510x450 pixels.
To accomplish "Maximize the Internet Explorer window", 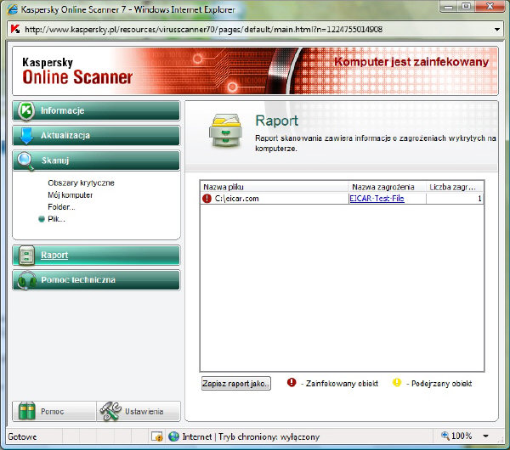I will pyautogui.click(x=466, y=7).
